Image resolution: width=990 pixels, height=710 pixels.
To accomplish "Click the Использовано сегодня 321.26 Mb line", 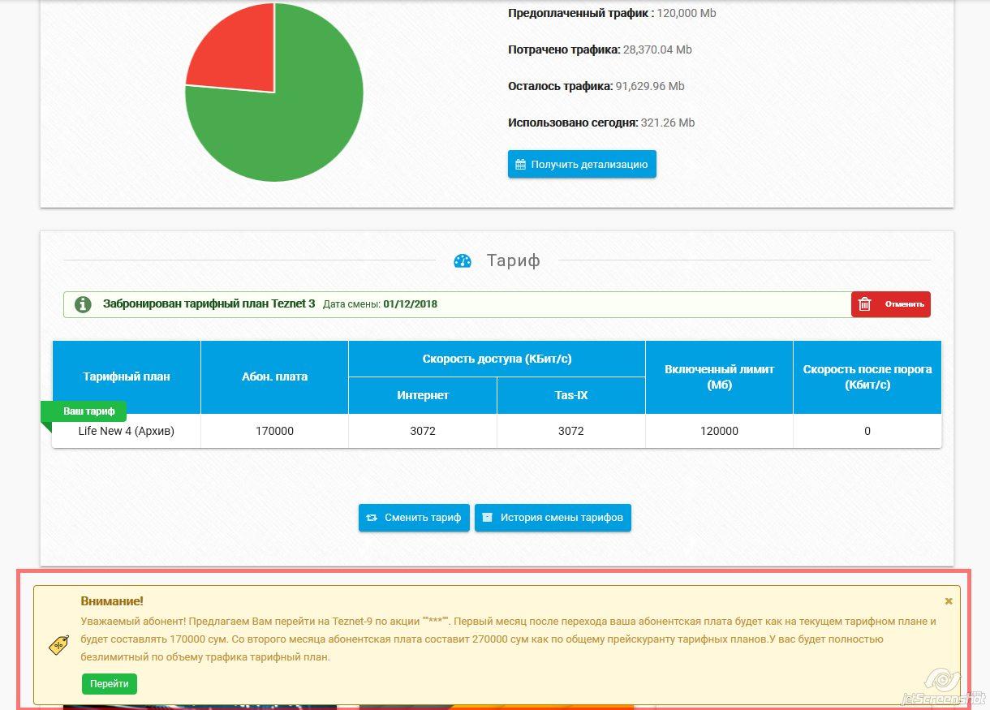I will [x=601, y=123].
